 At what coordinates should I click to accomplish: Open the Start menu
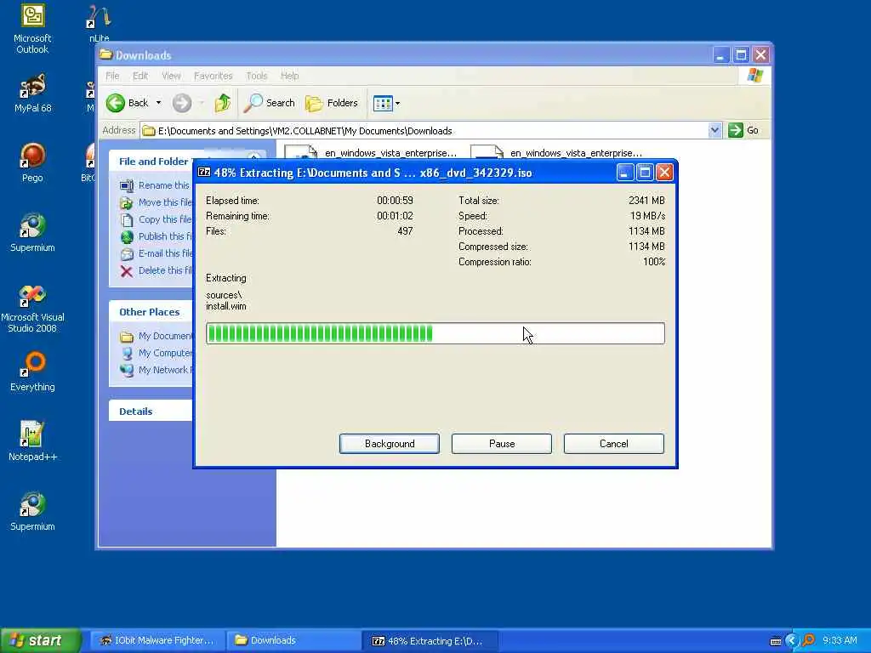coord(40,640)
